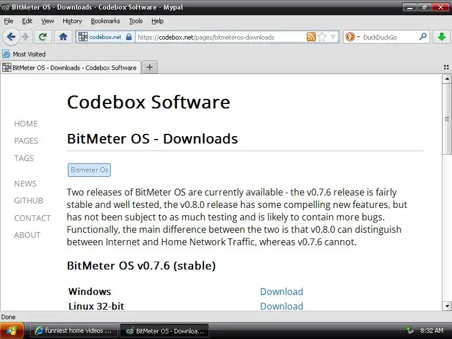Click the padlock security icon in address bar
This screenshot has width=452, height=339.
tap(129, 37)
